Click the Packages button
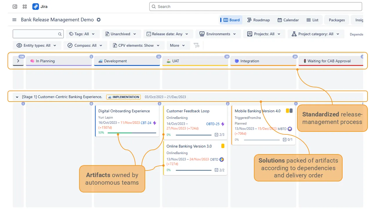 tap(337, 20)
